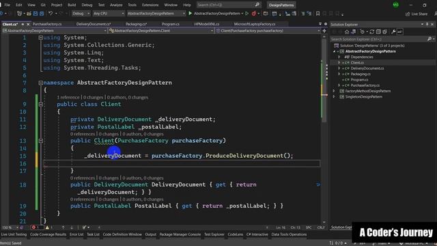Click the Save file toolbar icon
Screen dimensions: 437x246
[36, 14]
